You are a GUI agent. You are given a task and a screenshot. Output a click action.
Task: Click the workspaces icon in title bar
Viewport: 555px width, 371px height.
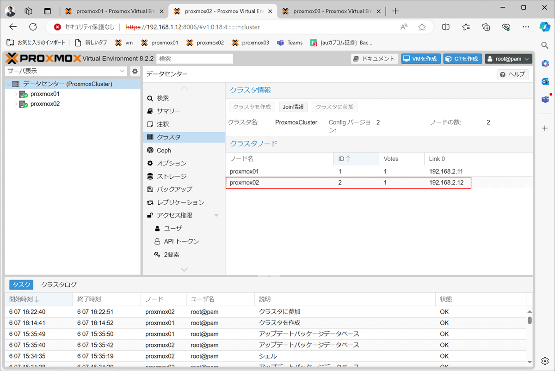(29, 11)
